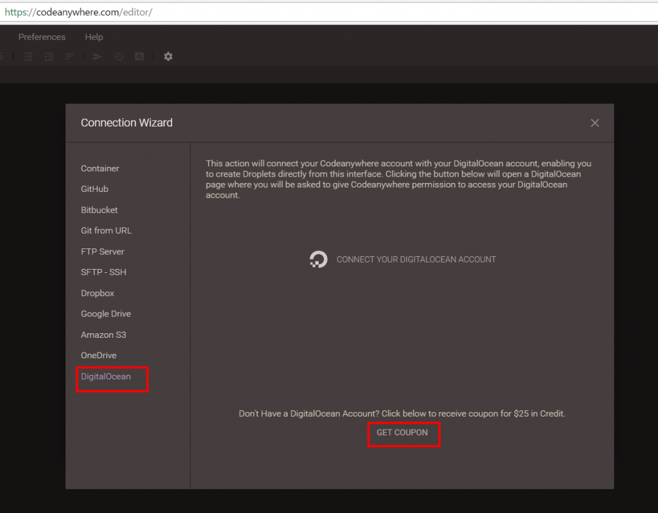Click the GET COUPON button
The width and height of the screenshot is (658, 513).
click(402, 433)
